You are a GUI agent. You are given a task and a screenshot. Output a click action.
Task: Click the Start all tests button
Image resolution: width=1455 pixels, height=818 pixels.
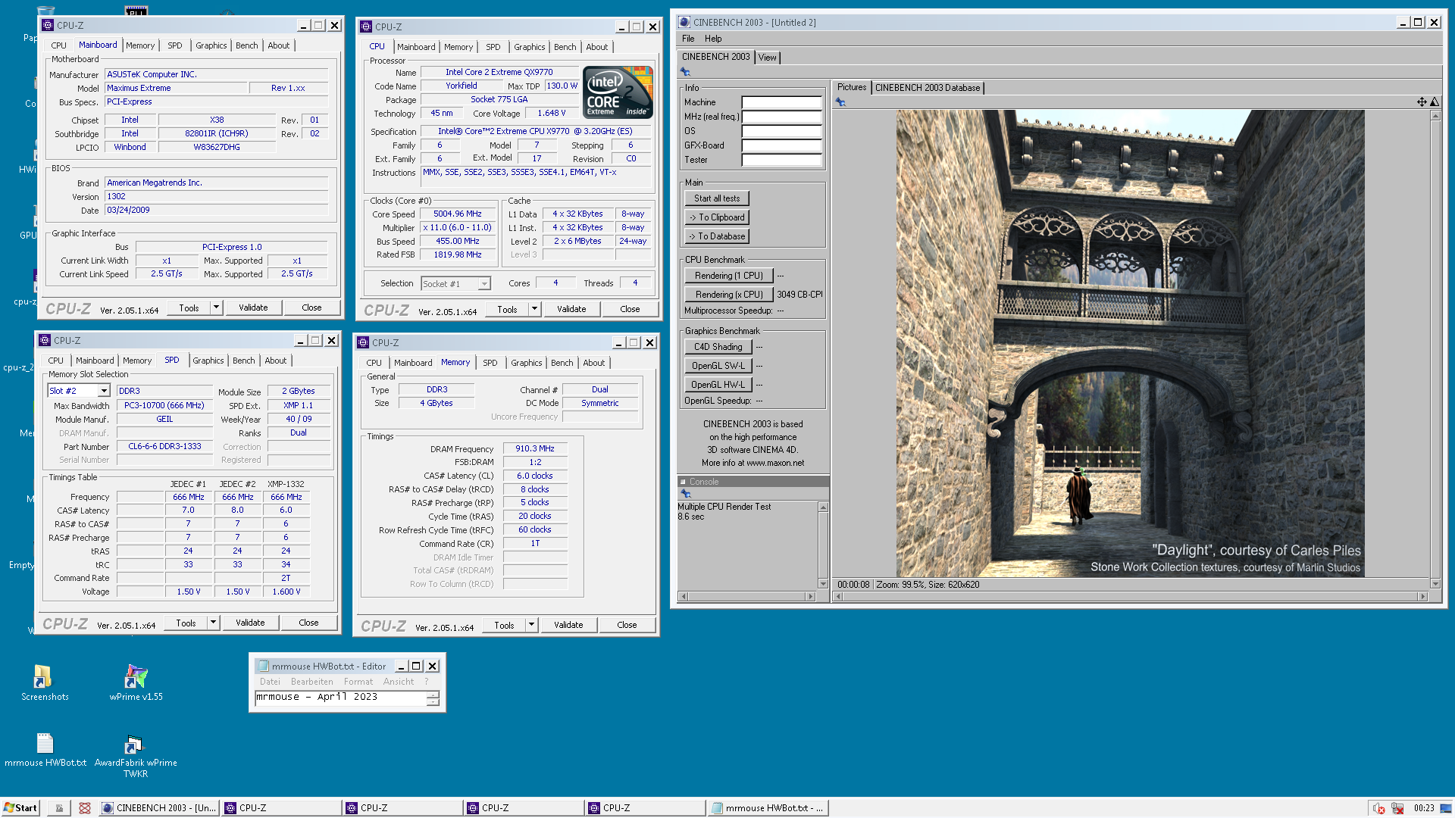point(717,198)
